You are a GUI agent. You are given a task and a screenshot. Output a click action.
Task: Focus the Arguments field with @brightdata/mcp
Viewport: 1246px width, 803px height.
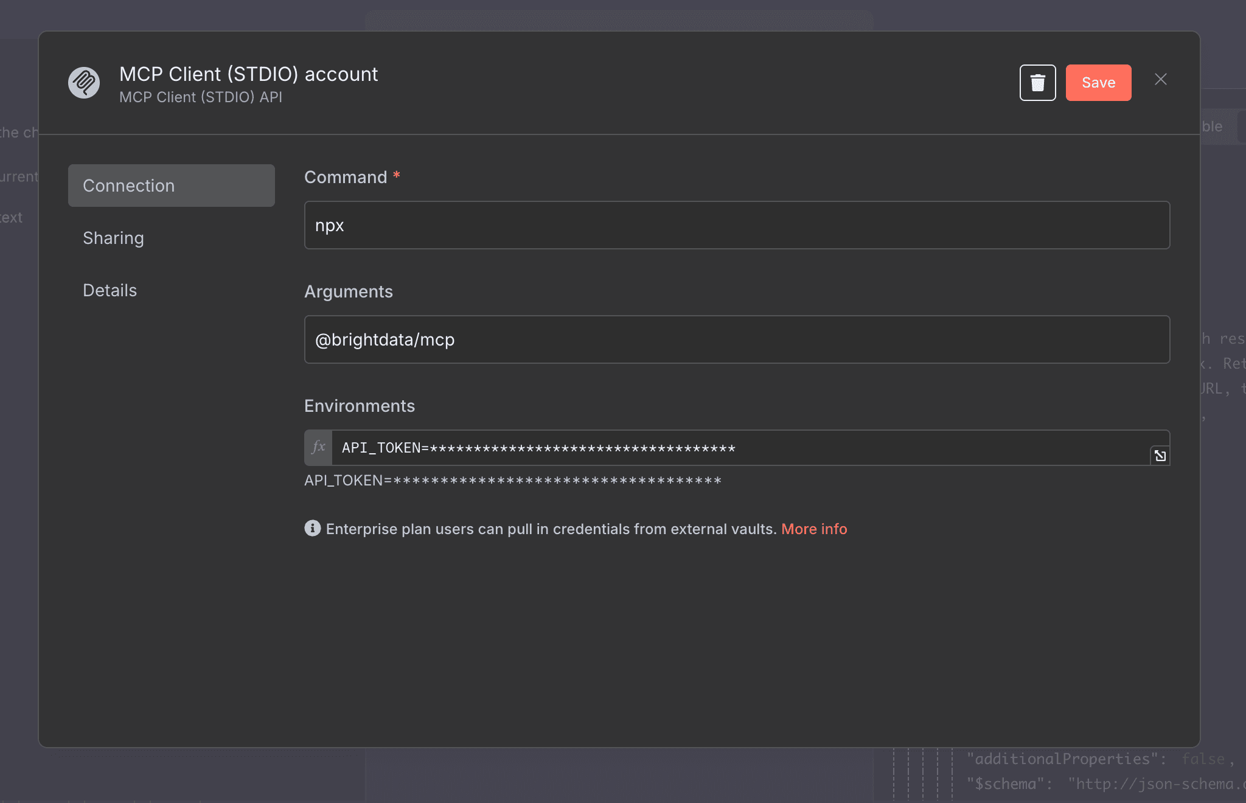coord(736,339)
